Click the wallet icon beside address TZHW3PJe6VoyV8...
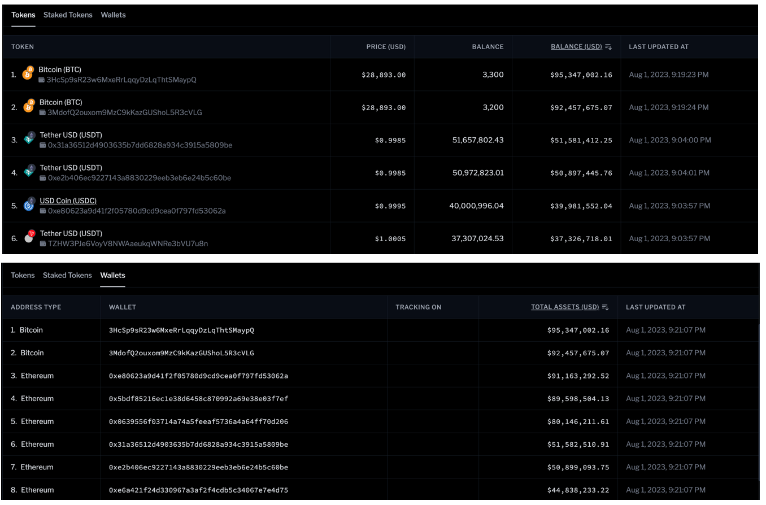Screen dimensions: 766x505 tap(43, 244)
